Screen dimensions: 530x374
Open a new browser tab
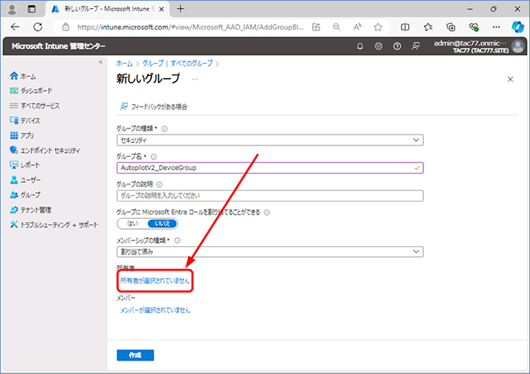coord(181,9)
